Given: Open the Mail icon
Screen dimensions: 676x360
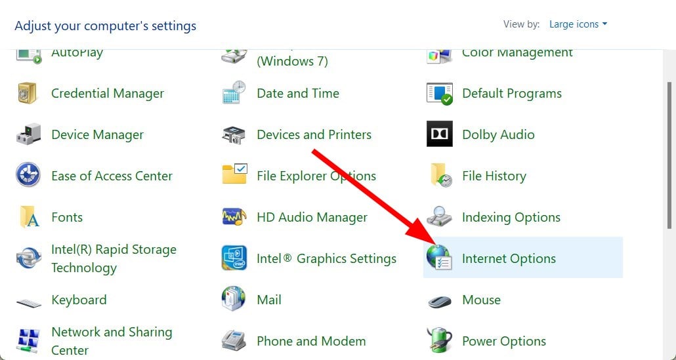Looking at the screenshot, I should (234, 298).
